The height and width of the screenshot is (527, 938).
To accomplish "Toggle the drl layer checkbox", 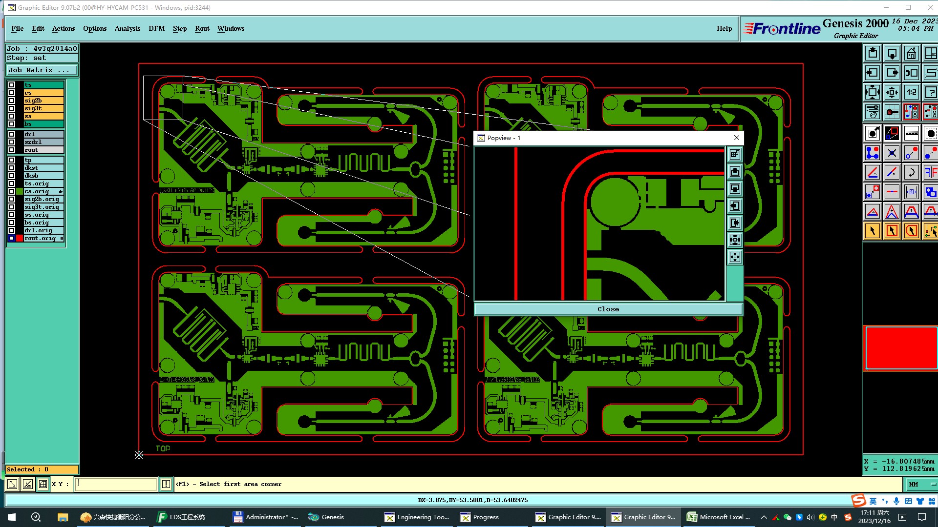I will tap(12, 134).
